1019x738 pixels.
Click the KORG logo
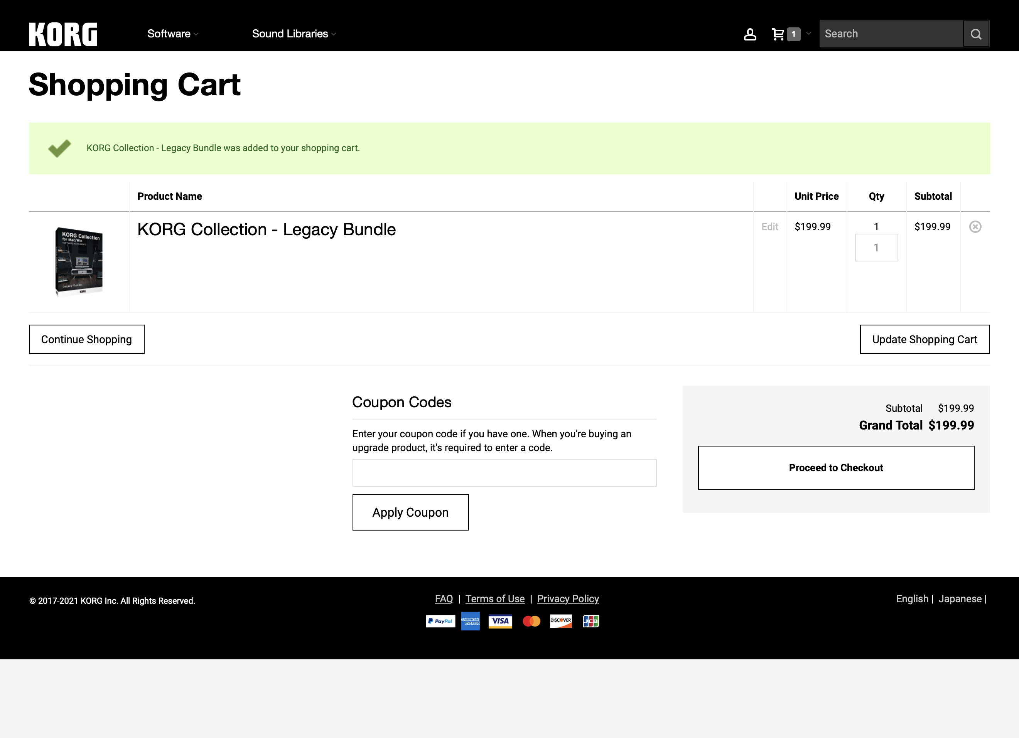tap(63, 34)
